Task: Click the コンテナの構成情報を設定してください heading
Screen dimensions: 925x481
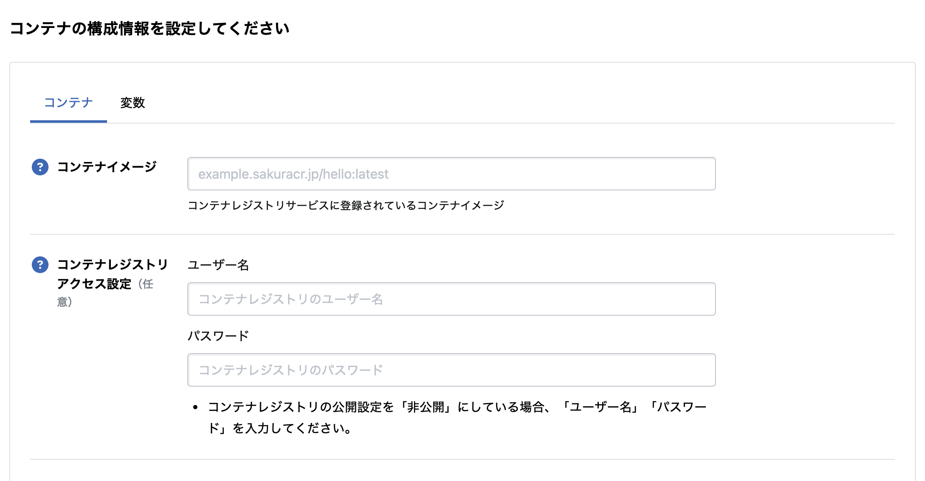Action: (150, 28)
